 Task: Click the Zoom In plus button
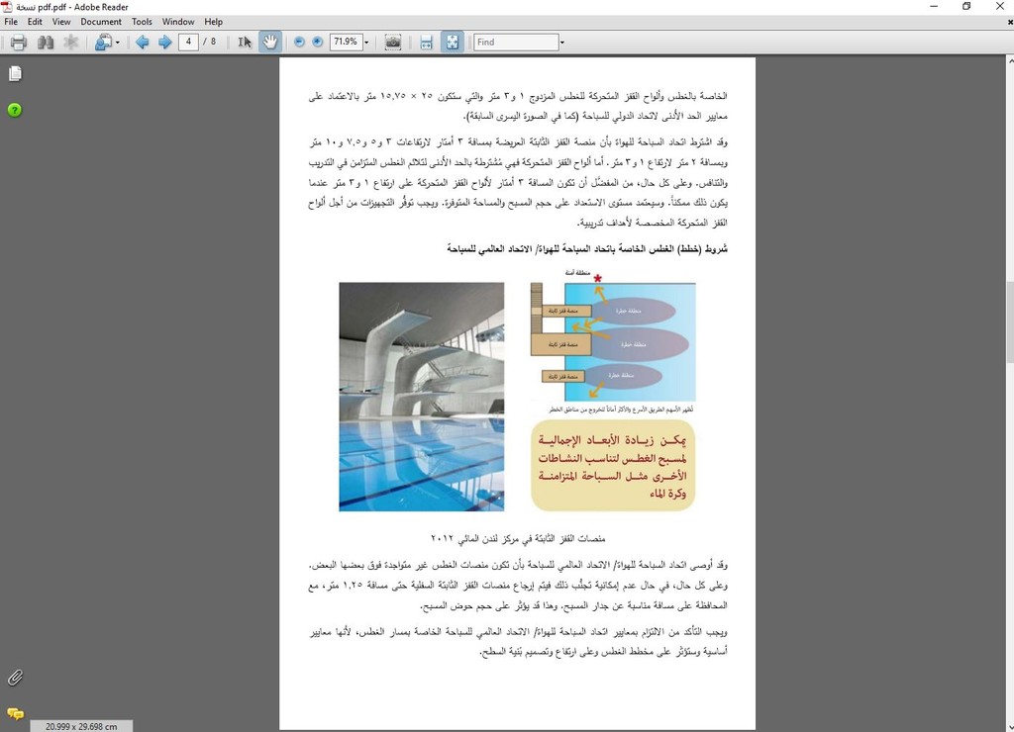(x=318, y=42)
